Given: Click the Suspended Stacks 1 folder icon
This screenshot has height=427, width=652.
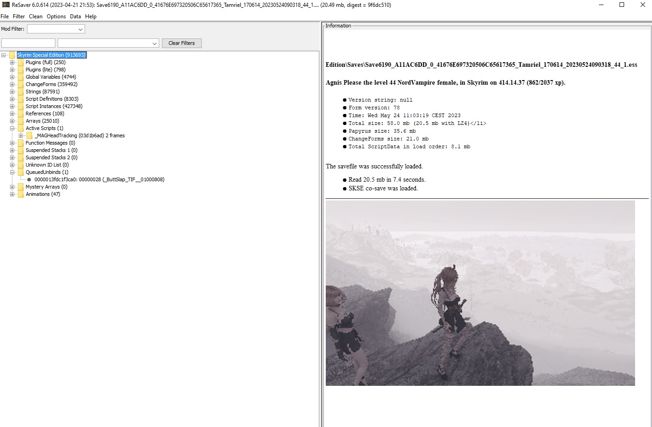Looking at the screenshot, I should 21,150.
